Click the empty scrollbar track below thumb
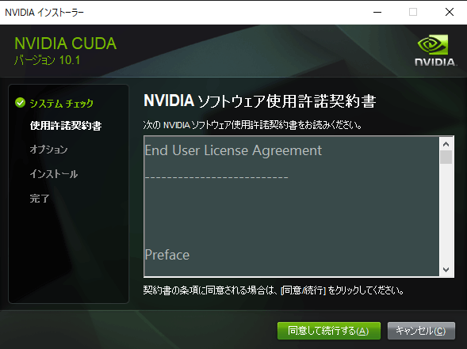Screen dimensions: 467x349 click(446, 214)
